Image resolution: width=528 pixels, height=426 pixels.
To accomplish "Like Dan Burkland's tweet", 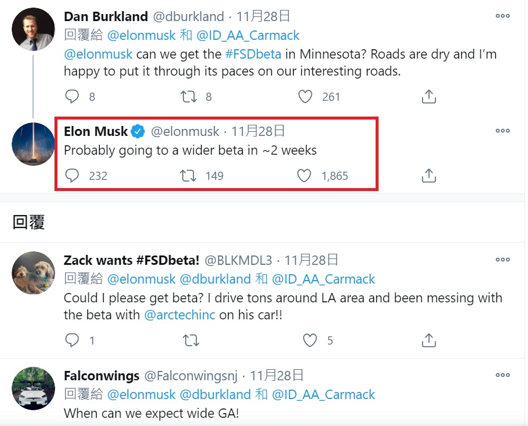I will (x=305, y=97).
